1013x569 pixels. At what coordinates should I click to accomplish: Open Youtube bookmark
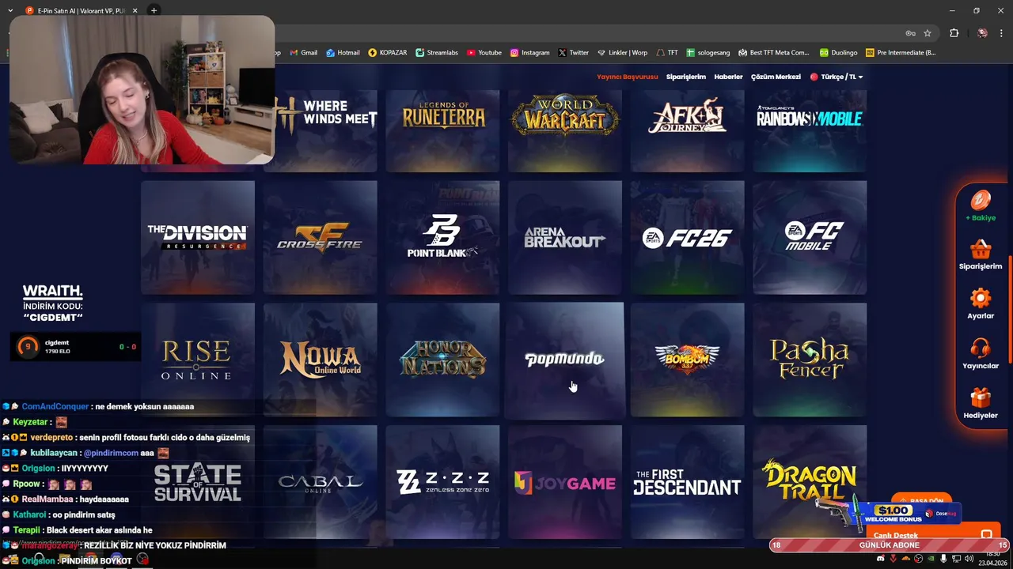[x=484, y=53]
